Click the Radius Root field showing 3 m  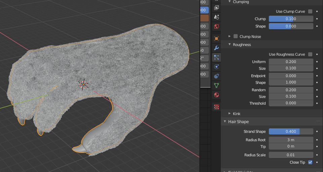[291, 140]
